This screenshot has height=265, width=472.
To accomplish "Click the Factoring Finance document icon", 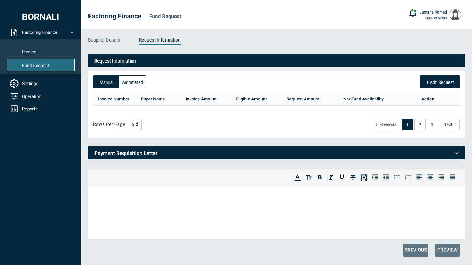I will click(x=14, y=32).
